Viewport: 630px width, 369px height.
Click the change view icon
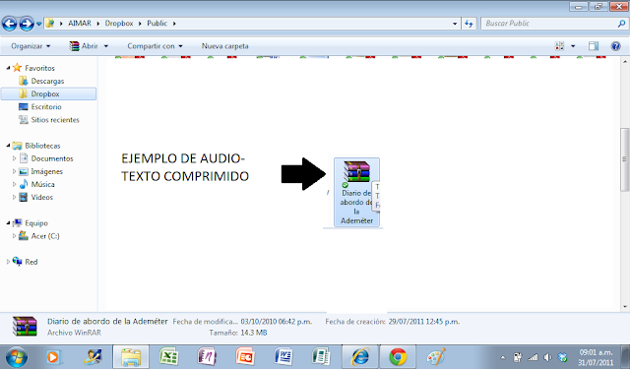coord(560,46)
